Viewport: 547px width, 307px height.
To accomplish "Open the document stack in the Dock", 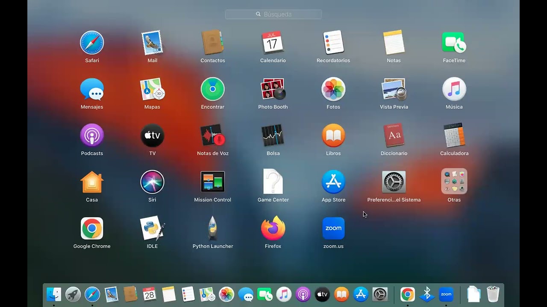I will point(474,294).
